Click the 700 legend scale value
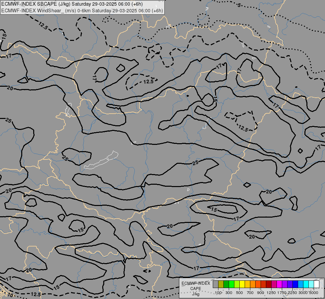The width and height of the screenshot is (325, 299). 250,293
